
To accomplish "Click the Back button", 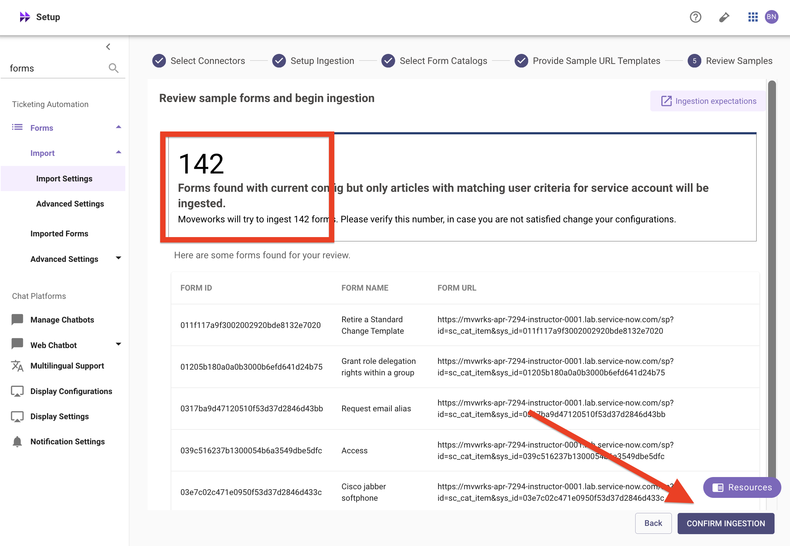I will (653, 523).
